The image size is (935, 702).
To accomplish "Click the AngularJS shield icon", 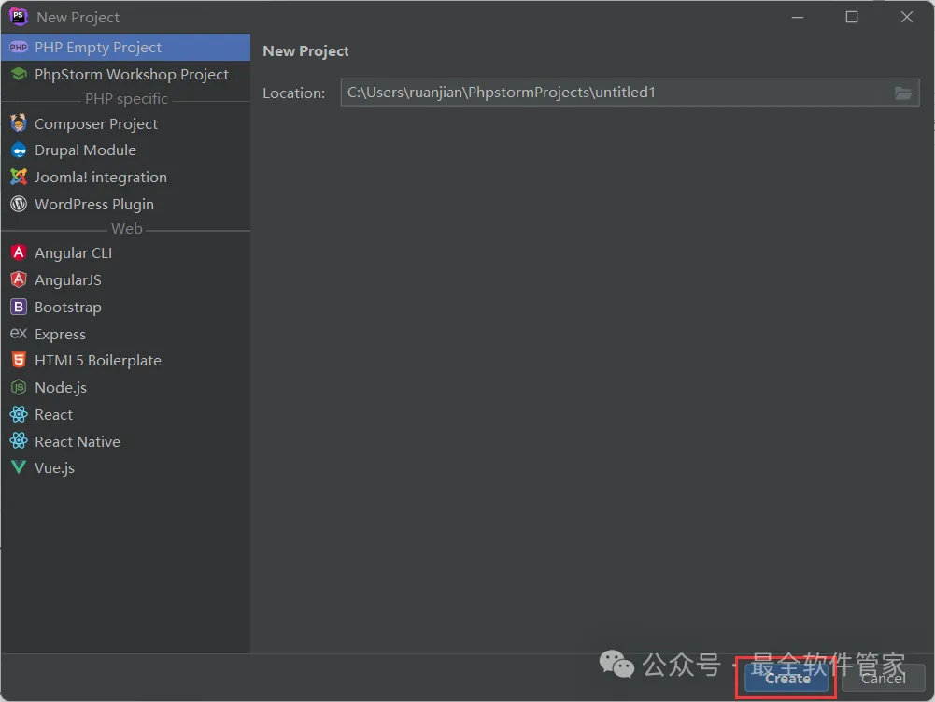I will coord(19,279).
